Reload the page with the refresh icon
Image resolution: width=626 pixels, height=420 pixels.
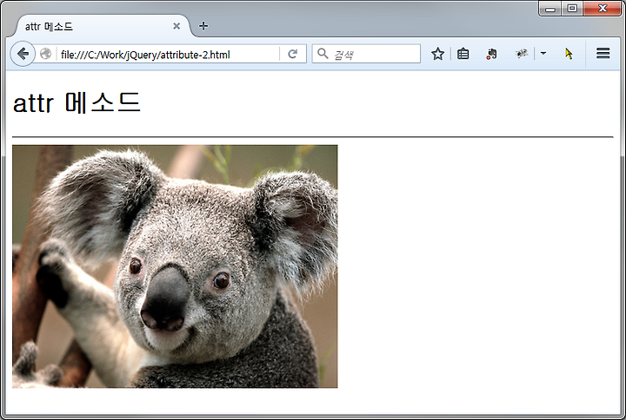pyautogui.click(x=293, y=54)
